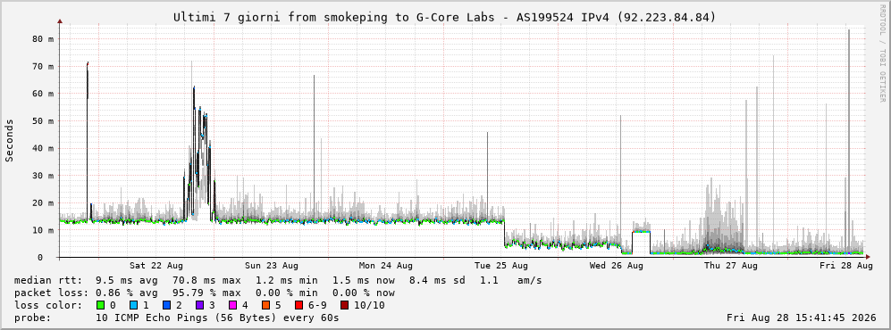Click the Seconds y-axis label
Viewport: 891px width, 330px height.
pos(10,141)
